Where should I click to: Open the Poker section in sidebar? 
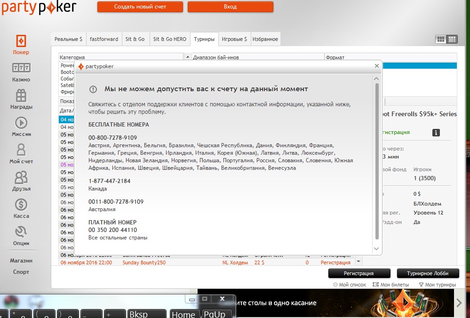click(21, 45)
